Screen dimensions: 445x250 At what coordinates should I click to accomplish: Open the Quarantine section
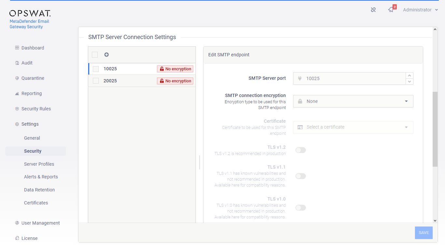pyautogui.click(x=33, y=78)
